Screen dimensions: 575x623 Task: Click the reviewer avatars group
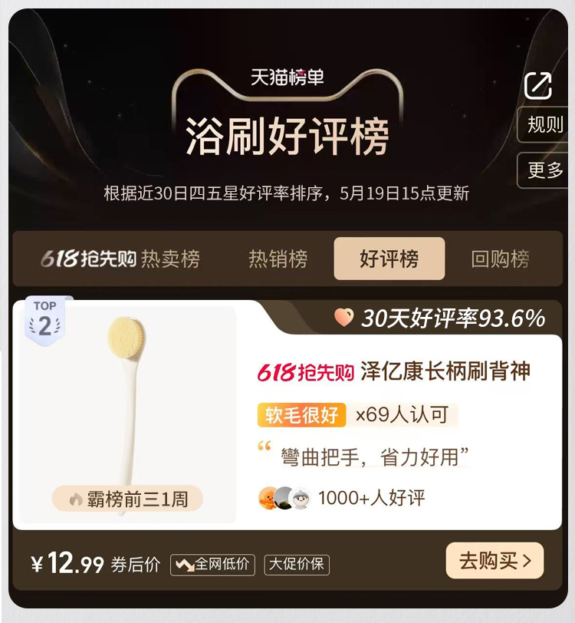(284, 498)
